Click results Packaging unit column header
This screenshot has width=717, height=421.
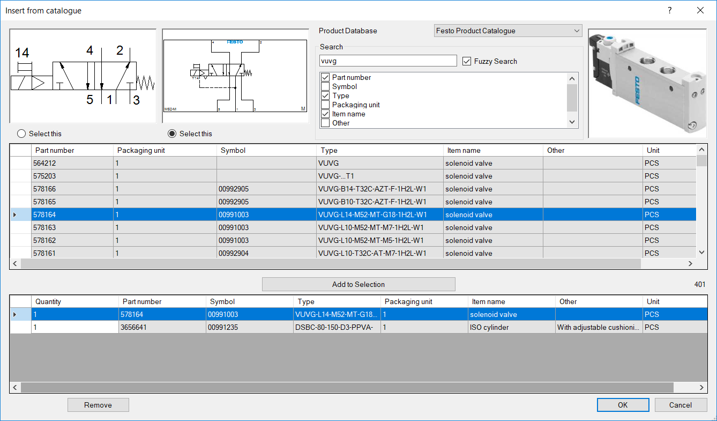point(165,150)
